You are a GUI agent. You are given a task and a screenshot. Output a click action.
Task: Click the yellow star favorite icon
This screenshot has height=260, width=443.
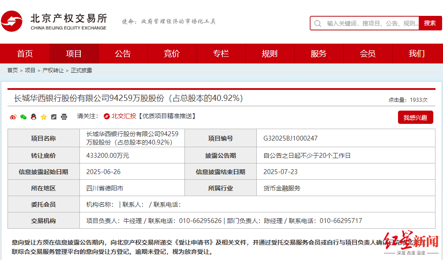44,117
